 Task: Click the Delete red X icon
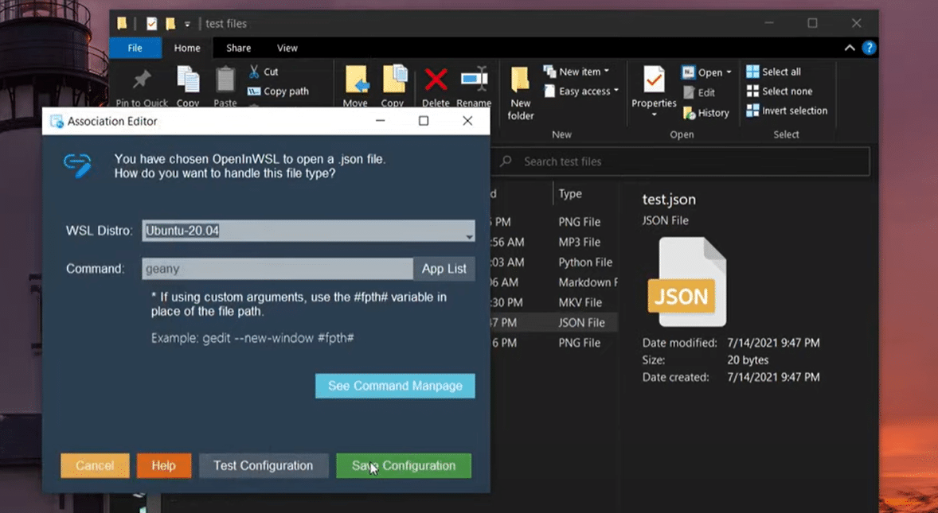[x=436, y=80]
